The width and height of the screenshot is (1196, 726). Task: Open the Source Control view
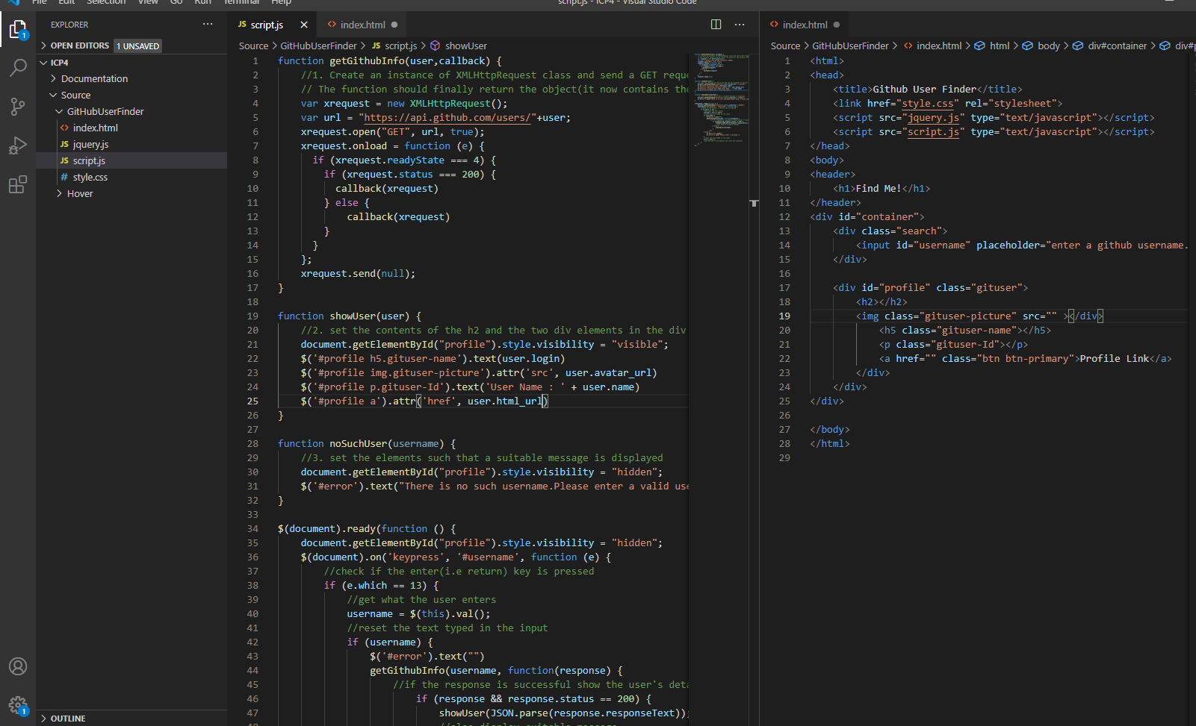(18, 107)
